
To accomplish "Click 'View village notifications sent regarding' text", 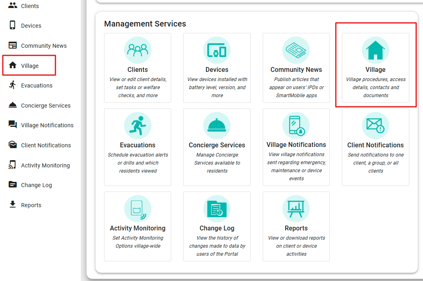I will 296,166.
